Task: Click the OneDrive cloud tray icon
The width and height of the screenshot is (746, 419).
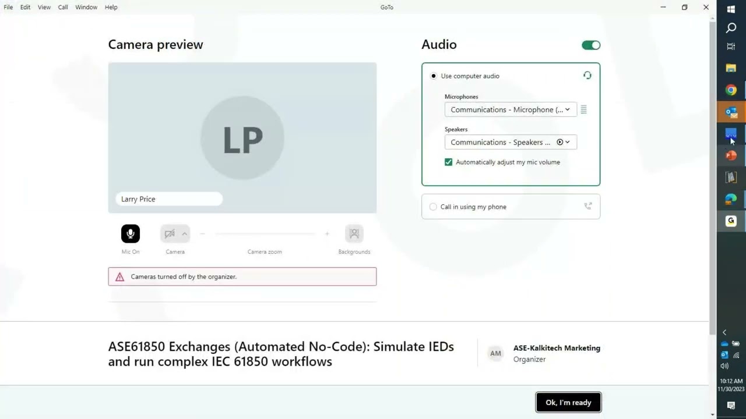Action: [724, 344]
